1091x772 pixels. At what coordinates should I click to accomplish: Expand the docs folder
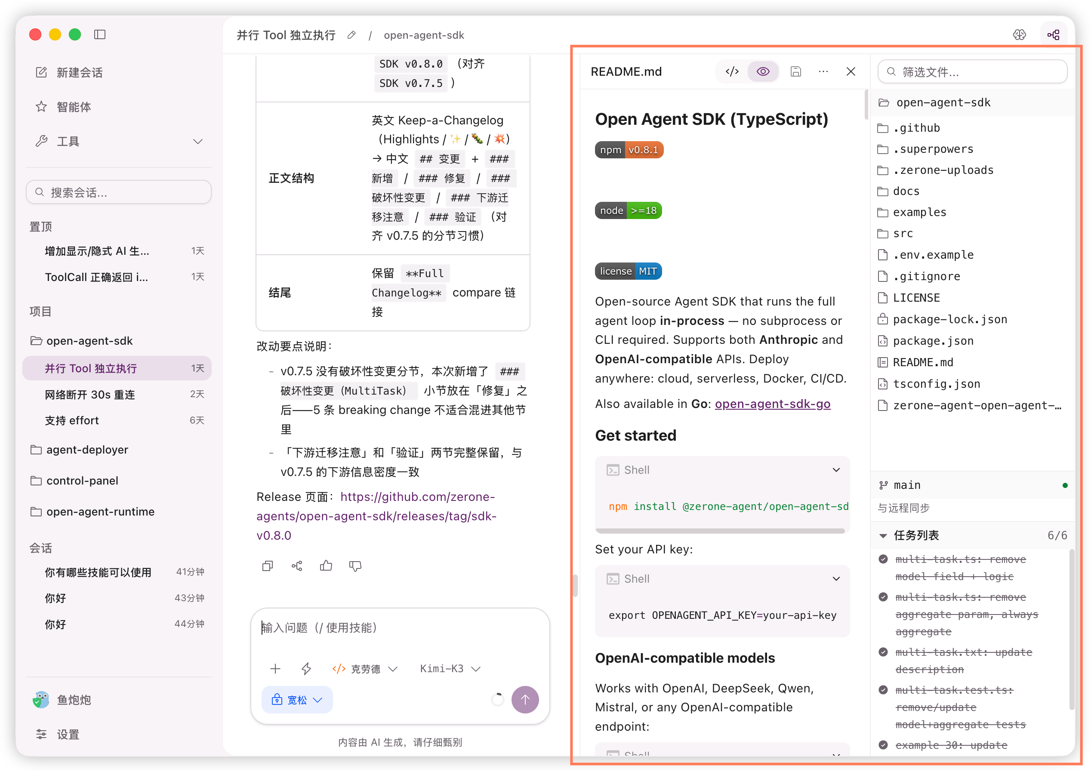pyautogui.click(x=898, y=191)
